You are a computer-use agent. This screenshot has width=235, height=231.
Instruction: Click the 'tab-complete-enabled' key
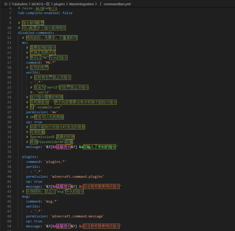click(x=38, y=13)
